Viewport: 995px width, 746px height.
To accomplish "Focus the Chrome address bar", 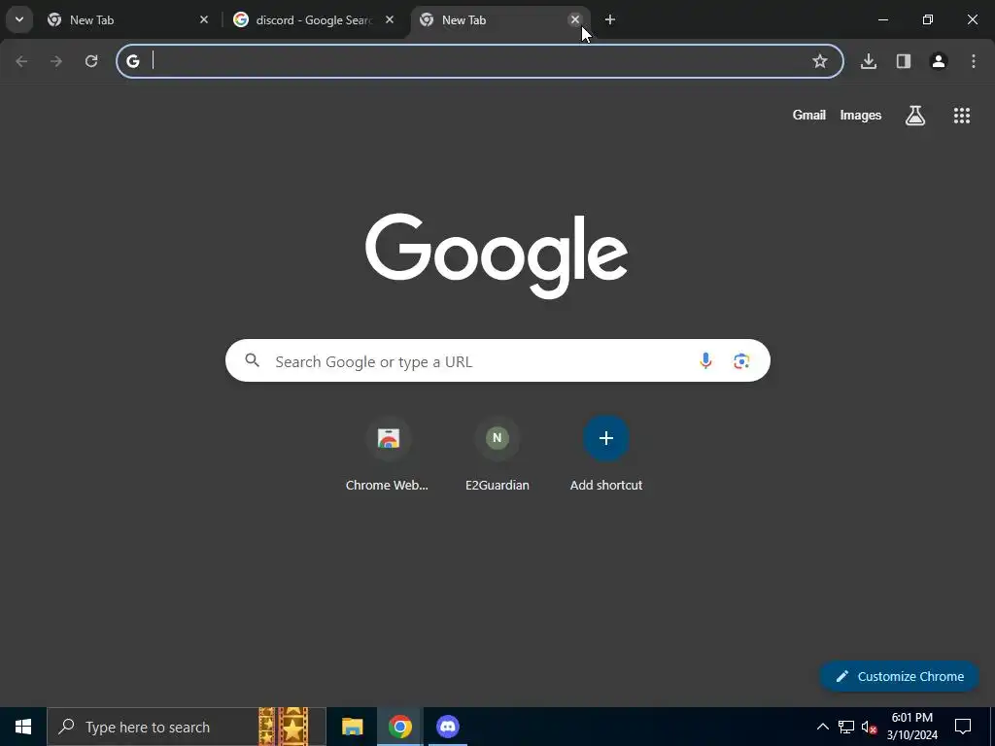I will [x=480, y=61].
